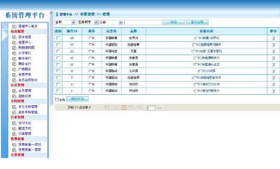Click the edit icon for package ID 17

coord(273,45)
